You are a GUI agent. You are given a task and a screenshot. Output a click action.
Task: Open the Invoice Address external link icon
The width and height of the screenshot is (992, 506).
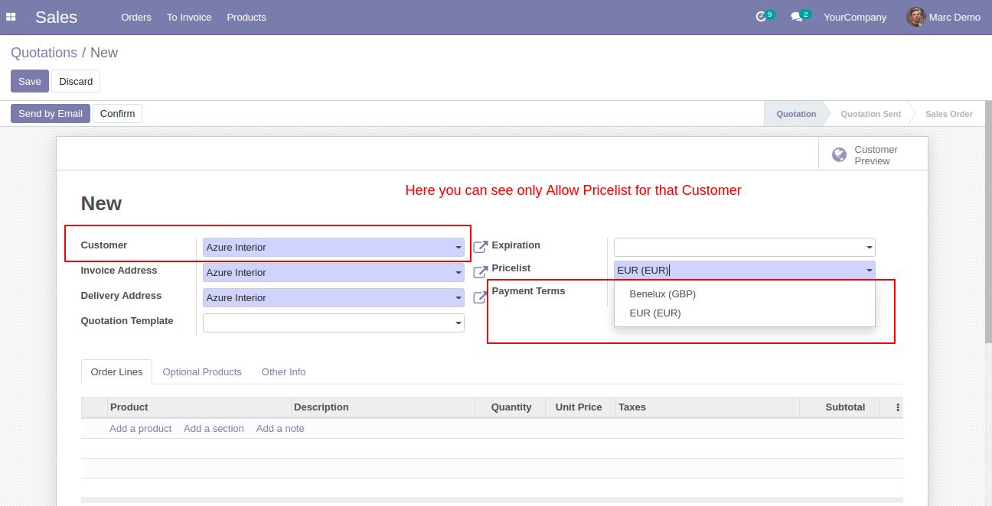[x=480, y=272]
